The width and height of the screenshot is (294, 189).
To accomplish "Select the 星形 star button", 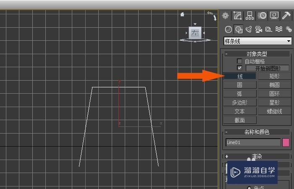I will pos(274,102).
